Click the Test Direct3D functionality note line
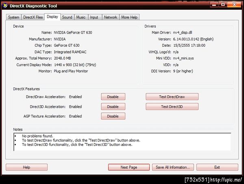 [x=77, y=145]
